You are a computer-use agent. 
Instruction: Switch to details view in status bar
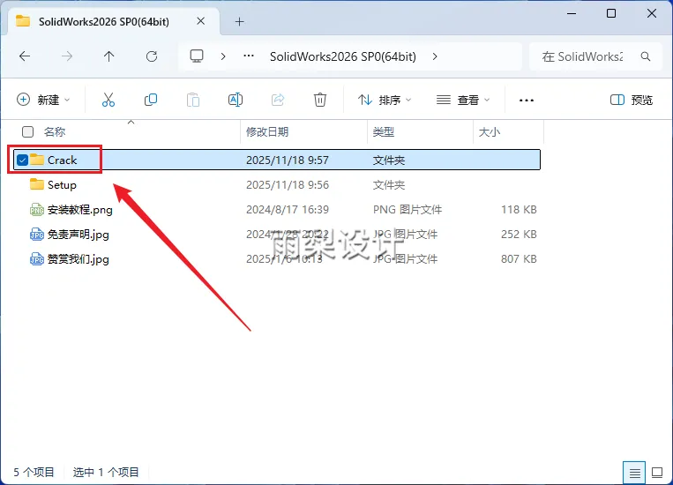(x=634, y=473)
